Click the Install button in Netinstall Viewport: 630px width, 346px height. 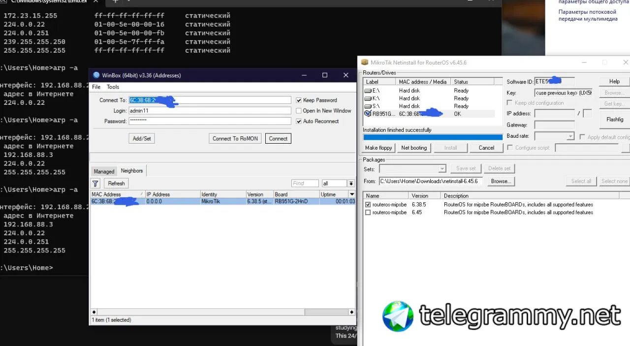click(x=450, y=148)
